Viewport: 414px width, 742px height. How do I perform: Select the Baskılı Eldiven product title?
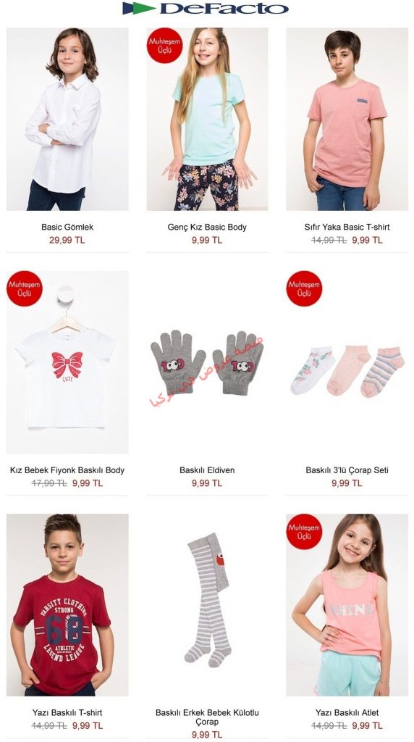pyautogui.click(x=207, y=470)
